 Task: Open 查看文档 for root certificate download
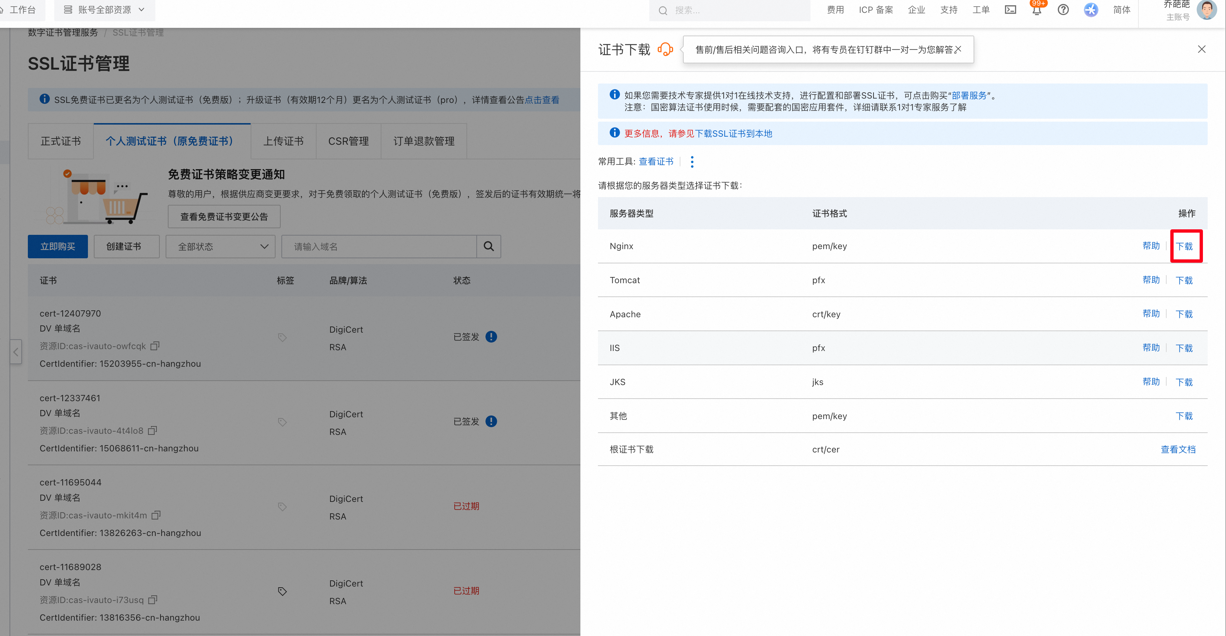click(x=1178, y=450)
